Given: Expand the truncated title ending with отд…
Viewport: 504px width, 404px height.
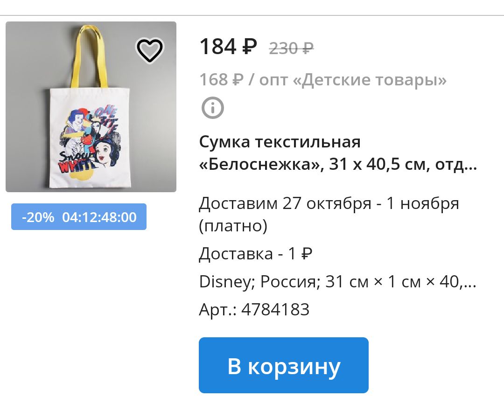Looking at the screenshot, I should (x=456, y=165).
